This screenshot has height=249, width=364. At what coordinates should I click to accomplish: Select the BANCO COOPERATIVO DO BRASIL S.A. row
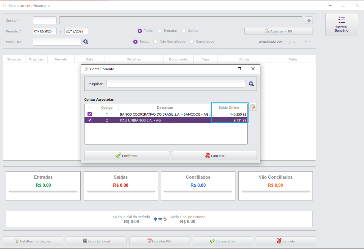(x=166, y=114)
